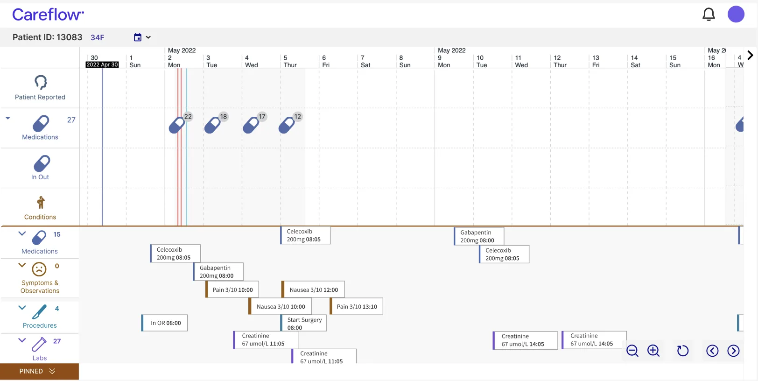Select the Procedures scalpel icon
758x381 pixels.
pos(39,312)
